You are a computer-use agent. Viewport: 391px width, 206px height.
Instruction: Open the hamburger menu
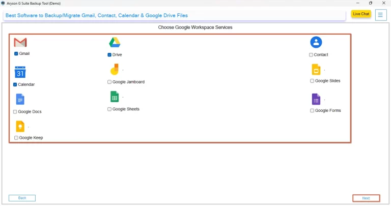(380, 15)
